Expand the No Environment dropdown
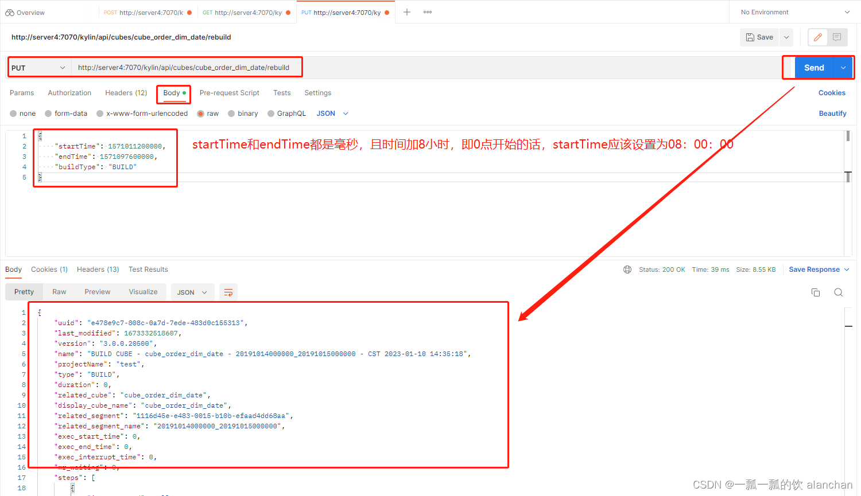The height and width of the screenshot is (496, 861). point(795,12)
